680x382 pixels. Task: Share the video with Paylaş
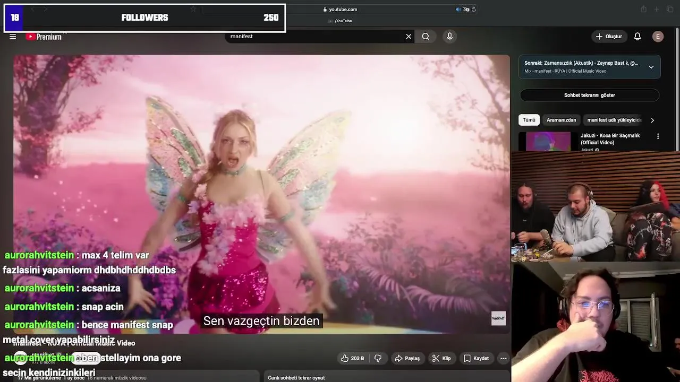pyautogui.click(x=407, y=359)
